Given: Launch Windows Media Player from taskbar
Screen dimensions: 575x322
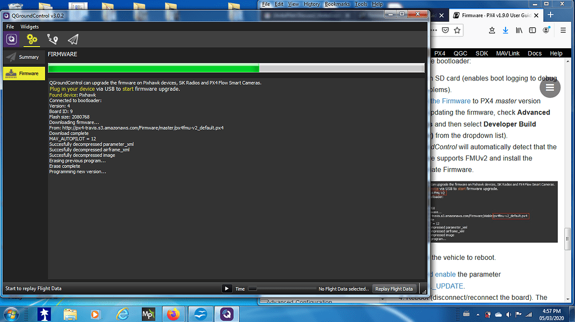Looking at the screenshot, I should [96, 314].
